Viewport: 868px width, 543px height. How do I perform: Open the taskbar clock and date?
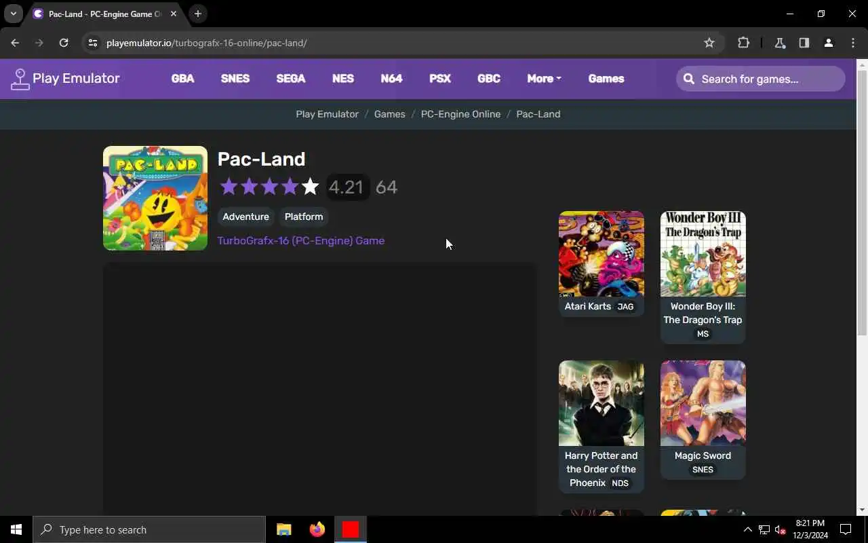(810, 529)
